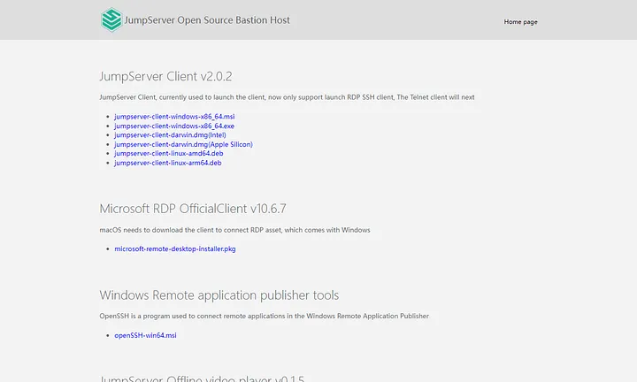Click the JumpServer Offline video player heading
This screenshot has height=382, width=637.
(202, 378)
